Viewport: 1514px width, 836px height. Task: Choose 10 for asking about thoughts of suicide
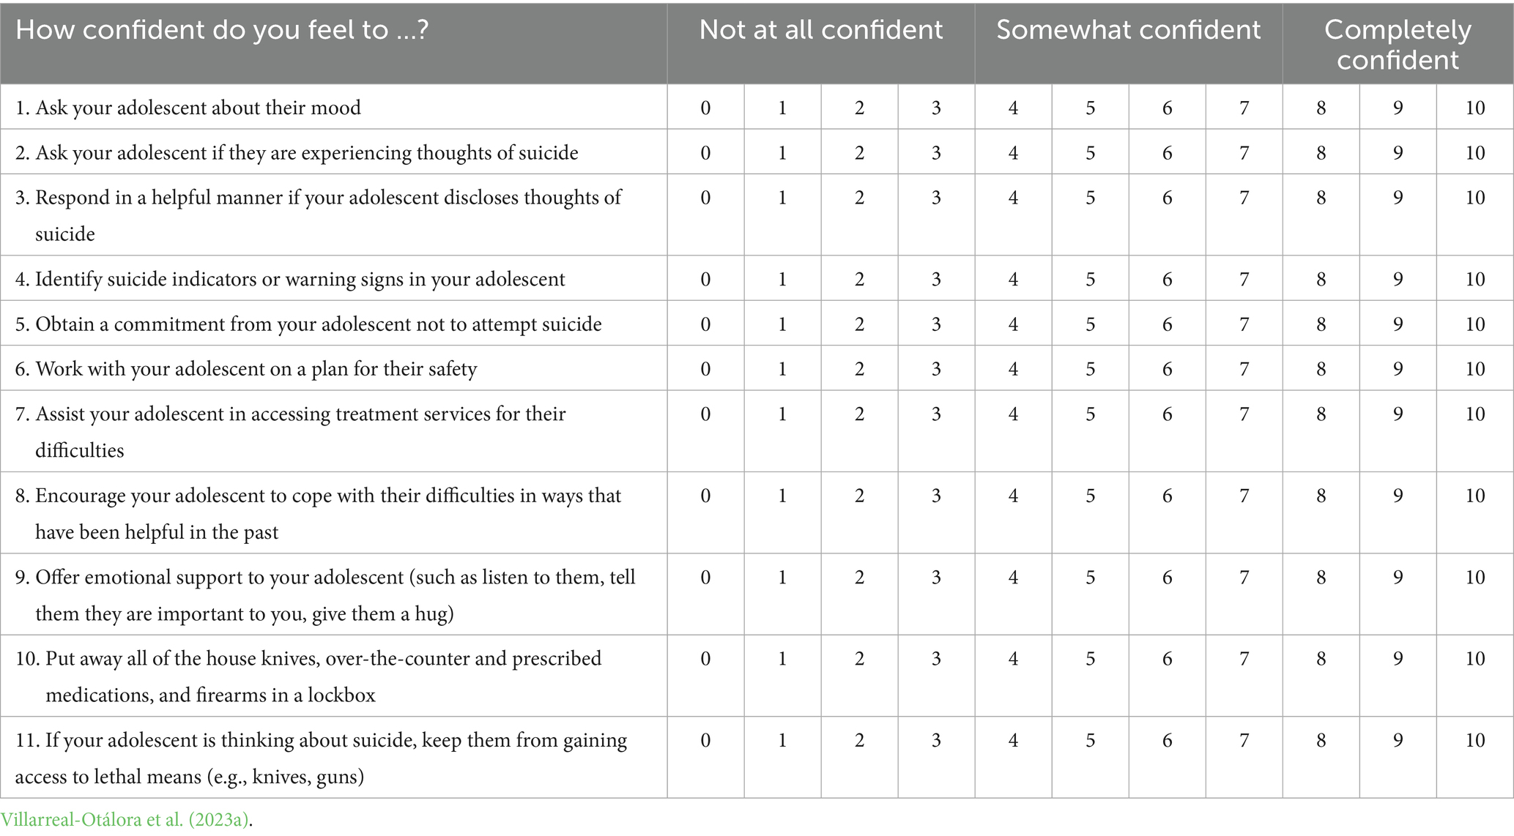click(x=1474, y=153)
